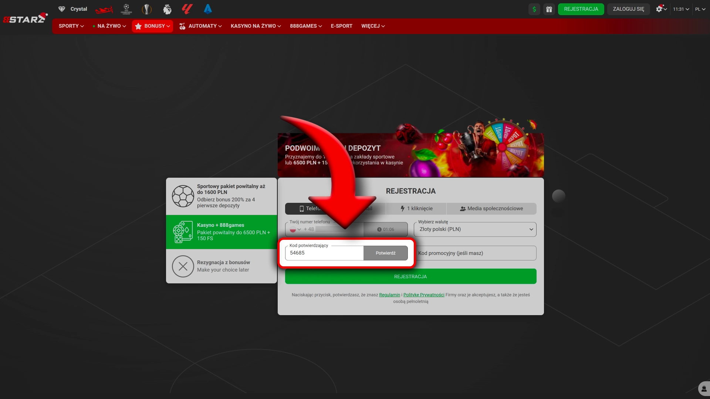Click the green REJESTRACJA submit button
710x399 pixels.
(410, 277)
